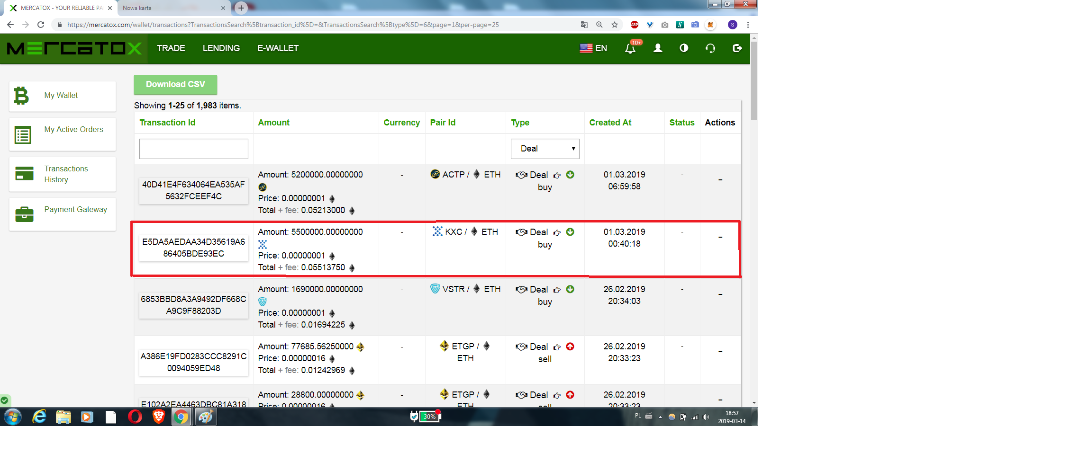
Task: Open the LENDING menu
Action: tap(221, 48)
